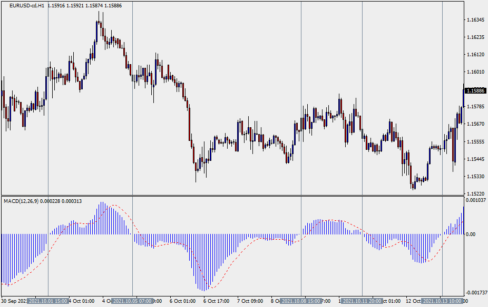488x307 pixels.
Task: Click the 2021.10.11 20:00 date marker
Action: [362, 301]
